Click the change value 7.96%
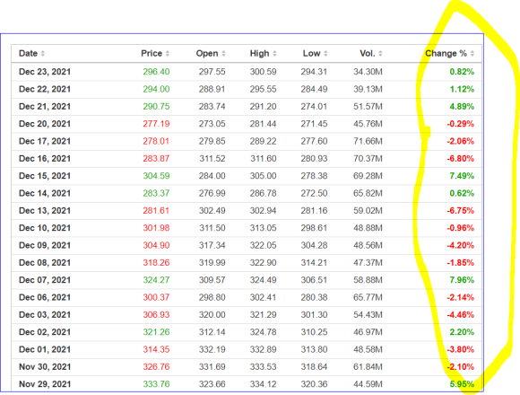Viewport: 520px width, 395px height. pos(462,280)
